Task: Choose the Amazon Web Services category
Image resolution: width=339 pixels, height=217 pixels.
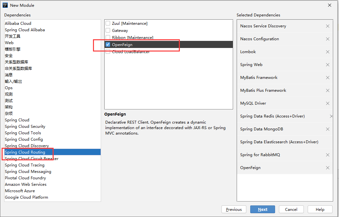Action: click(x=53, y=184)
